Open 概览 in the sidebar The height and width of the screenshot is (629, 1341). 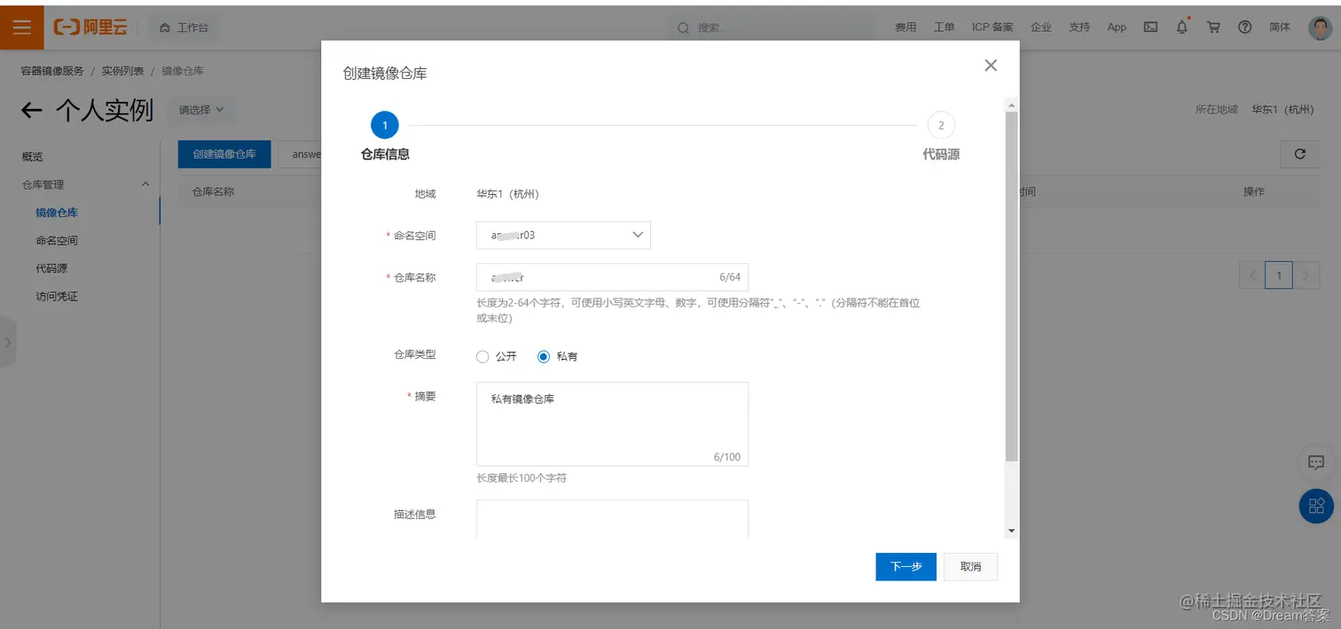32,157
